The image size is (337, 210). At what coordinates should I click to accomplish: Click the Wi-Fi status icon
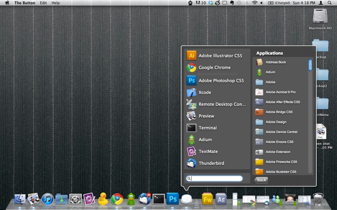pyautogui.click(x=254, y=3)
